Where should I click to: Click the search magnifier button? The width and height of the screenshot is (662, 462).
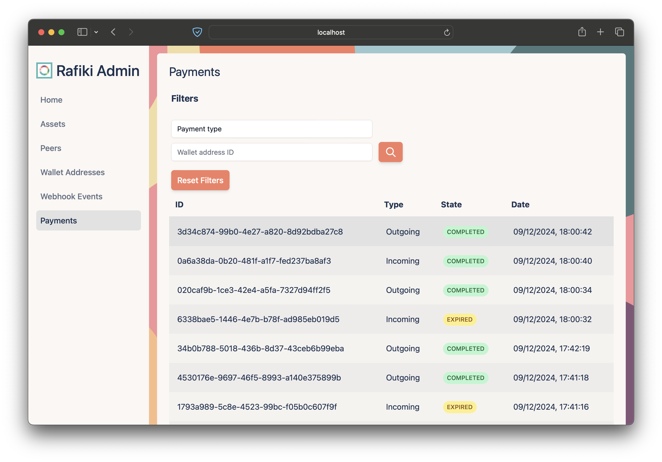(390, 152)
